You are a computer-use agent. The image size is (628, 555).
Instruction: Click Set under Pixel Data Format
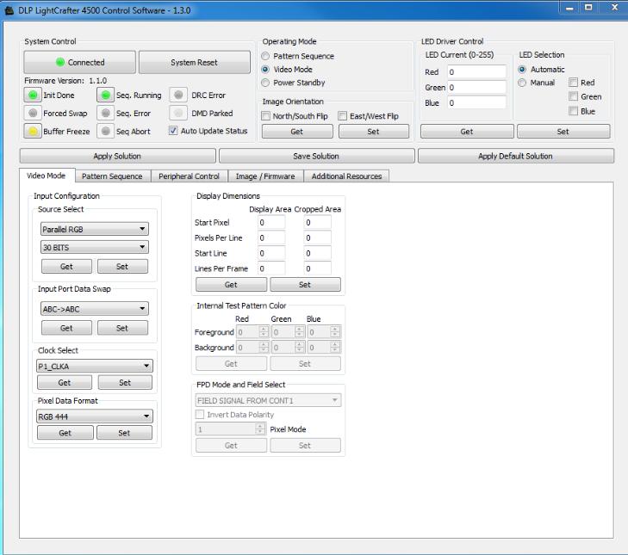click(124, 433)
